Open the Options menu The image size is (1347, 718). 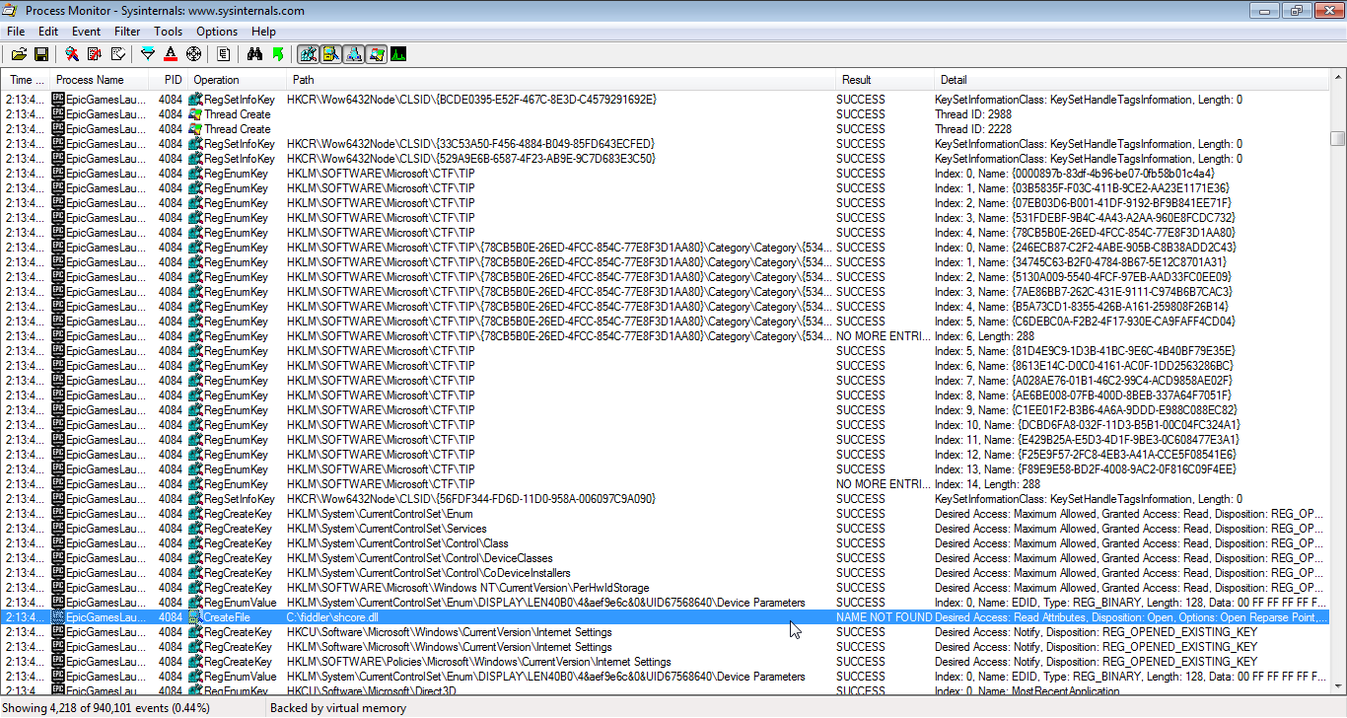217,32
